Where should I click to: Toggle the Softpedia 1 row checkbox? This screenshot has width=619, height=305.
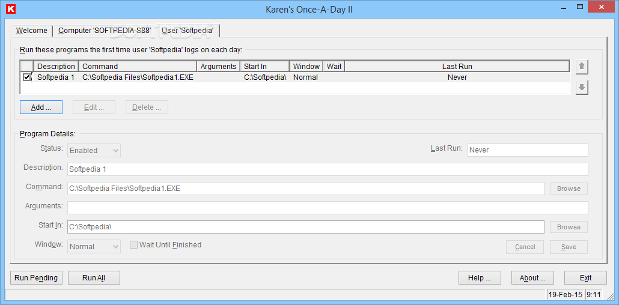(x=27, y=77)
